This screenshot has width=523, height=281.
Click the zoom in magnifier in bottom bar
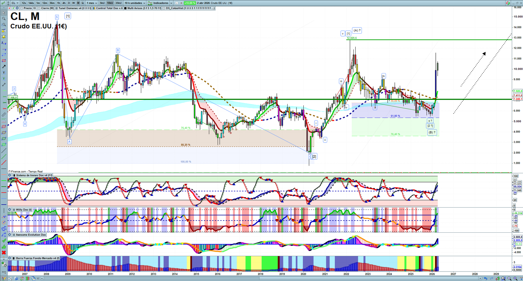(x=515, y=278)
